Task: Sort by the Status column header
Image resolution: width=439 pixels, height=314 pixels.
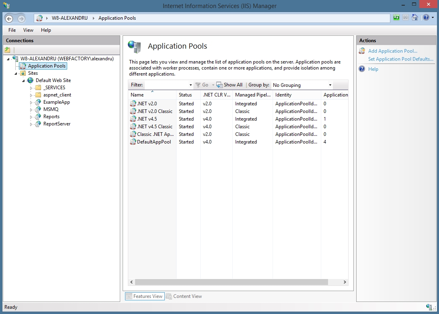Action: click(186, 95)
